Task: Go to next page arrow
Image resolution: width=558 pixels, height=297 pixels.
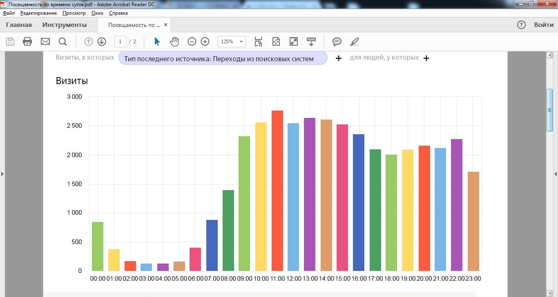Action: pos(102,42)
